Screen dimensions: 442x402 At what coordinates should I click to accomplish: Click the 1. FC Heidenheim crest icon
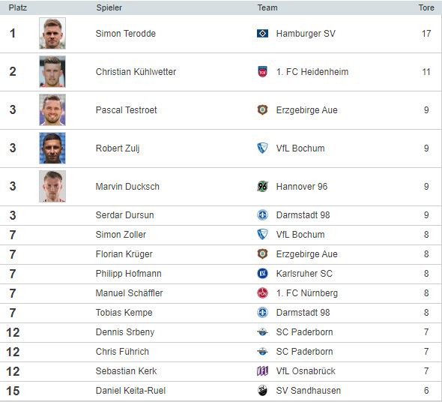tap(262, 72)
